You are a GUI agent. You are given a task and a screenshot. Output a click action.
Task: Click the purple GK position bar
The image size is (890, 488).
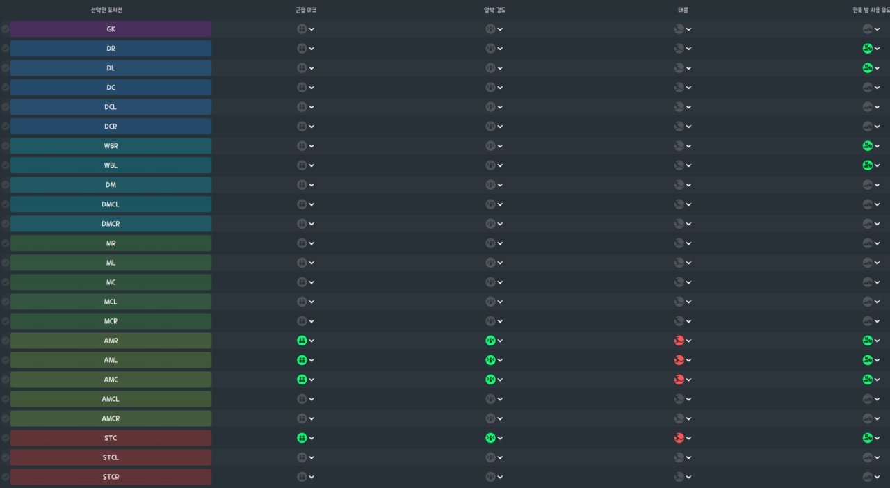(111, 29)
